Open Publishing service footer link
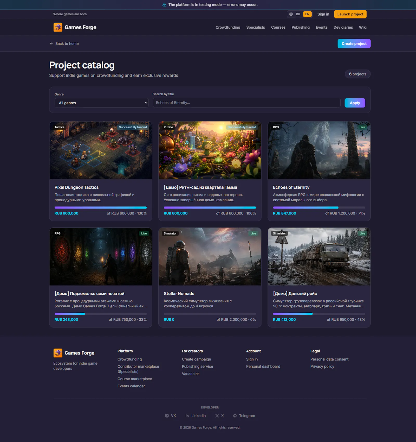 pos(197,367)
